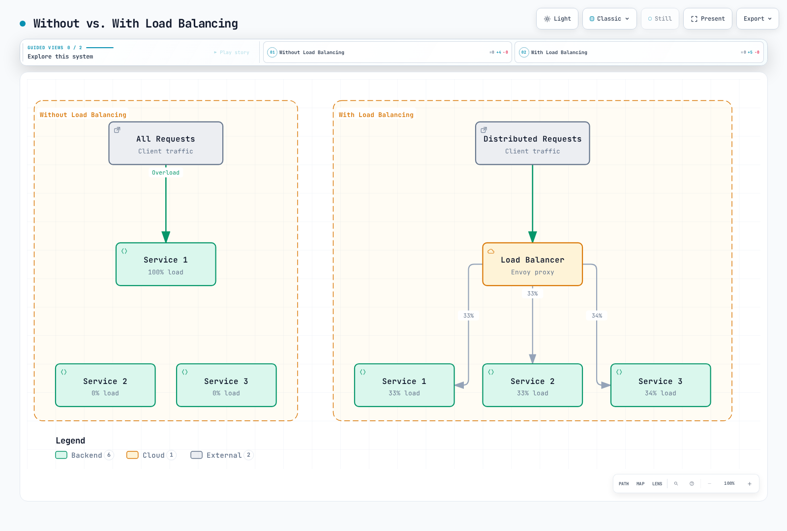The height and width of the screenshot is (531, 787).
Task: Click external link icon on Distributed Requests node
Action: coord(484,130)
